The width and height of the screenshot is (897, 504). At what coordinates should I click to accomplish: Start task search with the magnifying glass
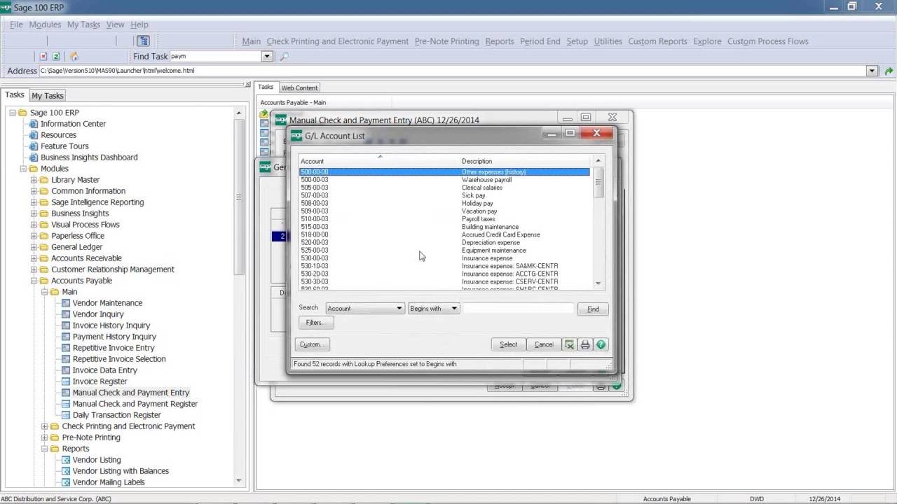click(283, 56)
